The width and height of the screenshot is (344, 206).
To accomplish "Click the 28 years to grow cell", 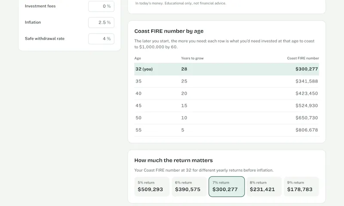I will (184, 69).
